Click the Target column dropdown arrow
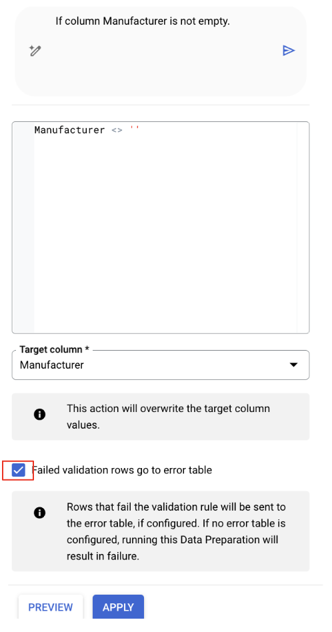 click(x=294, y=365)
